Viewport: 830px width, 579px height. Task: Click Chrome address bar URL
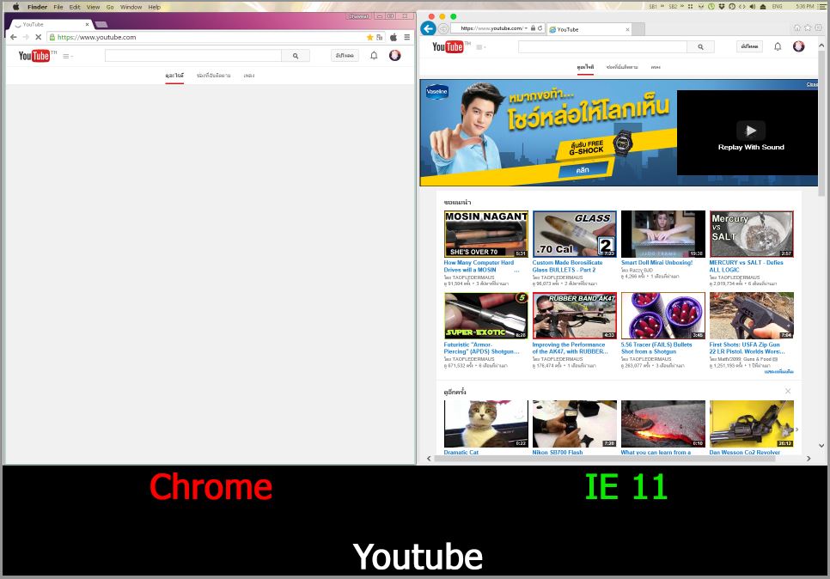tap(97, 37)
